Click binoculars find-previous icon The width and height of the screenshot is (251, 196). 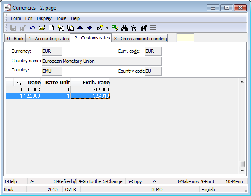134,28
